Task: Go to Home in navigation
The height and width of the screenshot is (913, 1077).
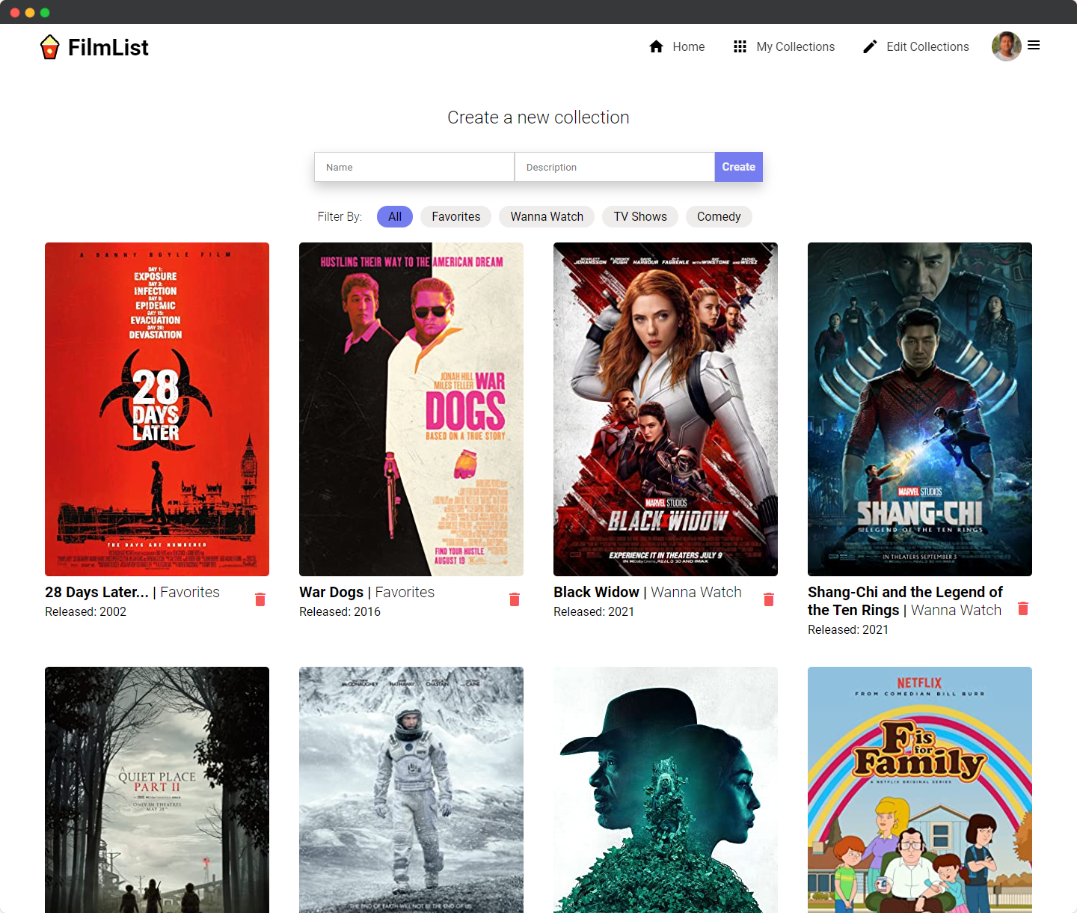Action: click(677, 46)
